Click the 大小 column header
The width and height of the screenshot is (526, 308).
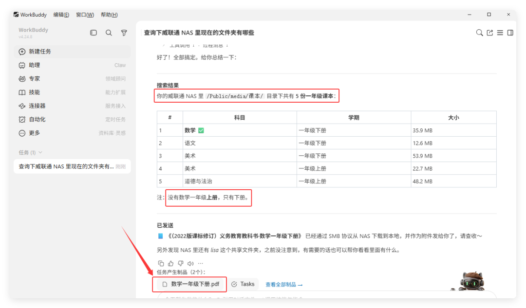click(x=453, y=118)
